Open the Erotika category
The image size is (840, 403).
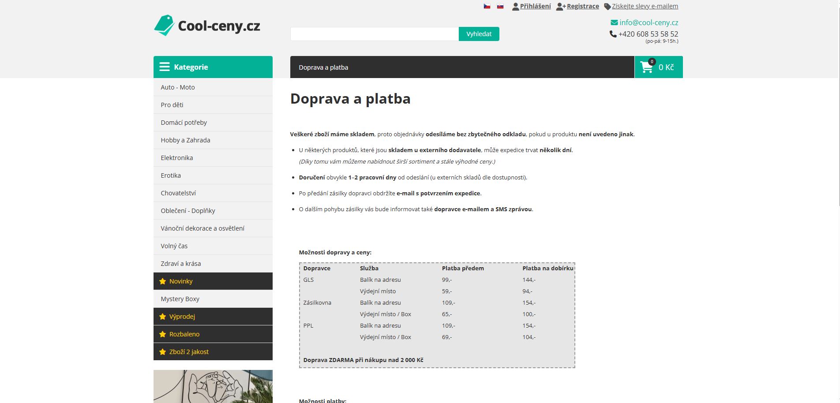point(213,175)
